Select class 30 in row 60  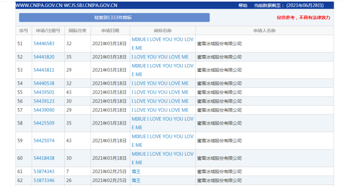click(x=69, y=158)
